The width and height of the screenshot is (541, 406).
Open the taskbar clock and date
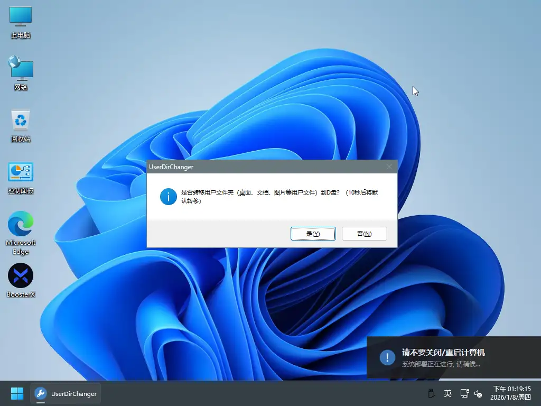[x=510, y=393]
